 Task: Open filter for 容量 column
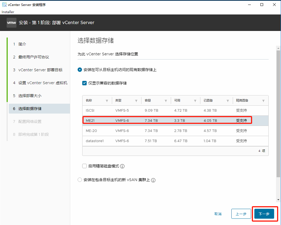tap(166, 101)
